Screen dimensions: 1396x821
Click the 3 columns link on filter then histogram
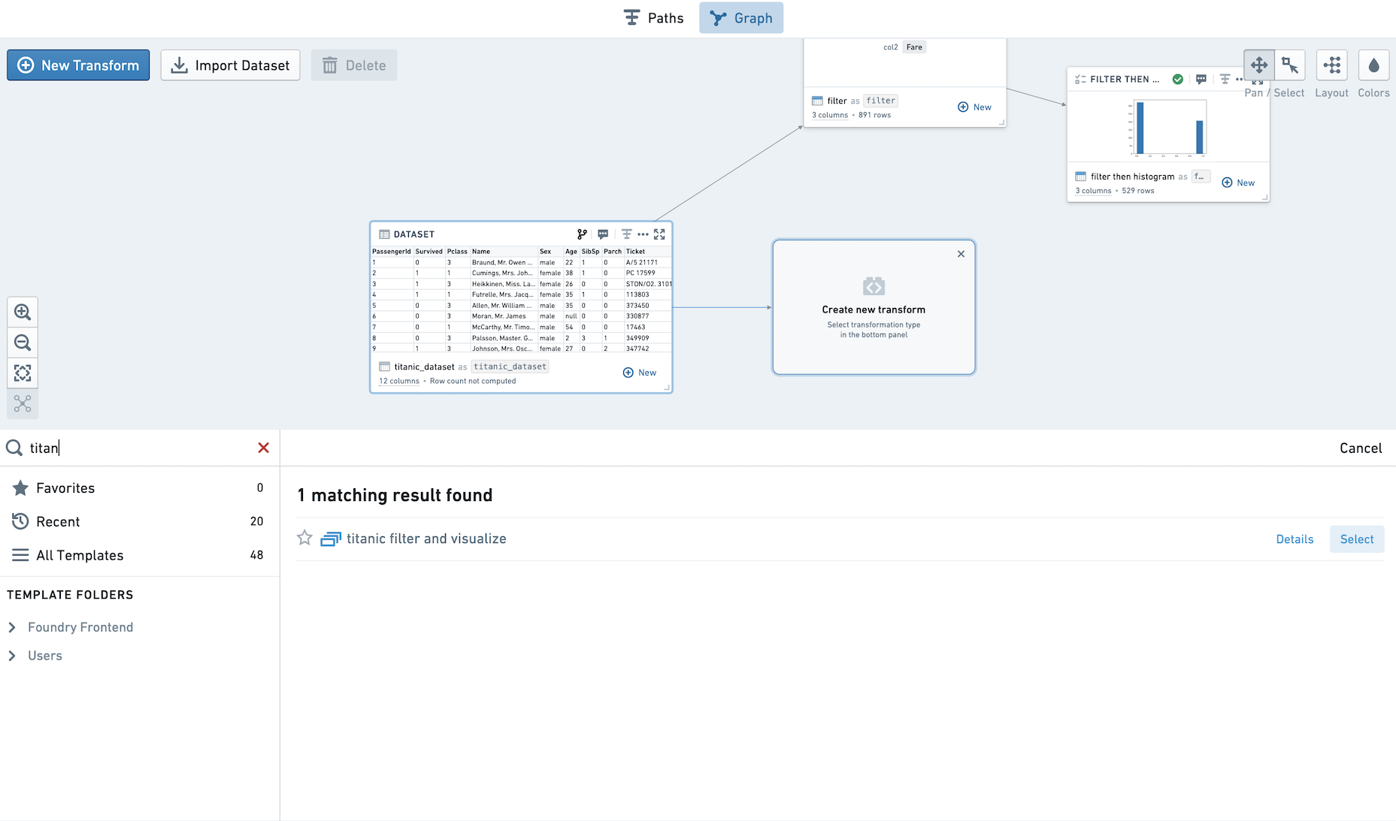[1093, 191]
